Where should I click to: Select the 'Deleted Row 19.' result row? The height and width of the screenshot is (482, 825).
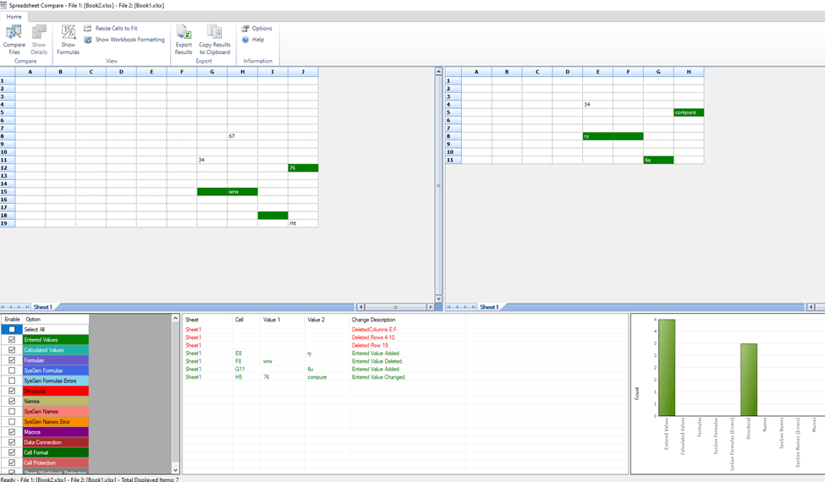[404, 345]
